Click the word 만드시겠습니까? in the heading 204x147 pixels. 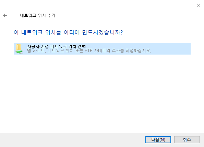point(103,32)
